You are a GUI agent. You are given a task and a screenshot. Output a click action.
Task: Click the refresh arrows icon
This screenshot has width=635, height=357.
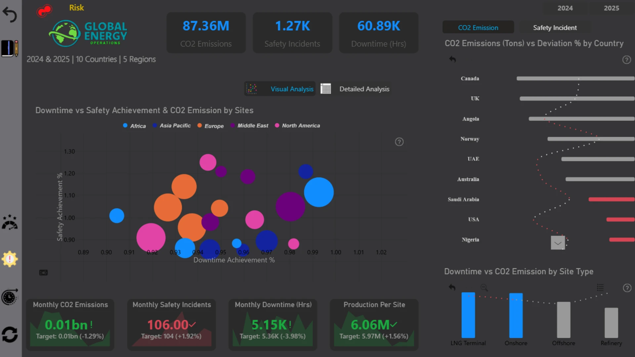(x=10, y=335)
